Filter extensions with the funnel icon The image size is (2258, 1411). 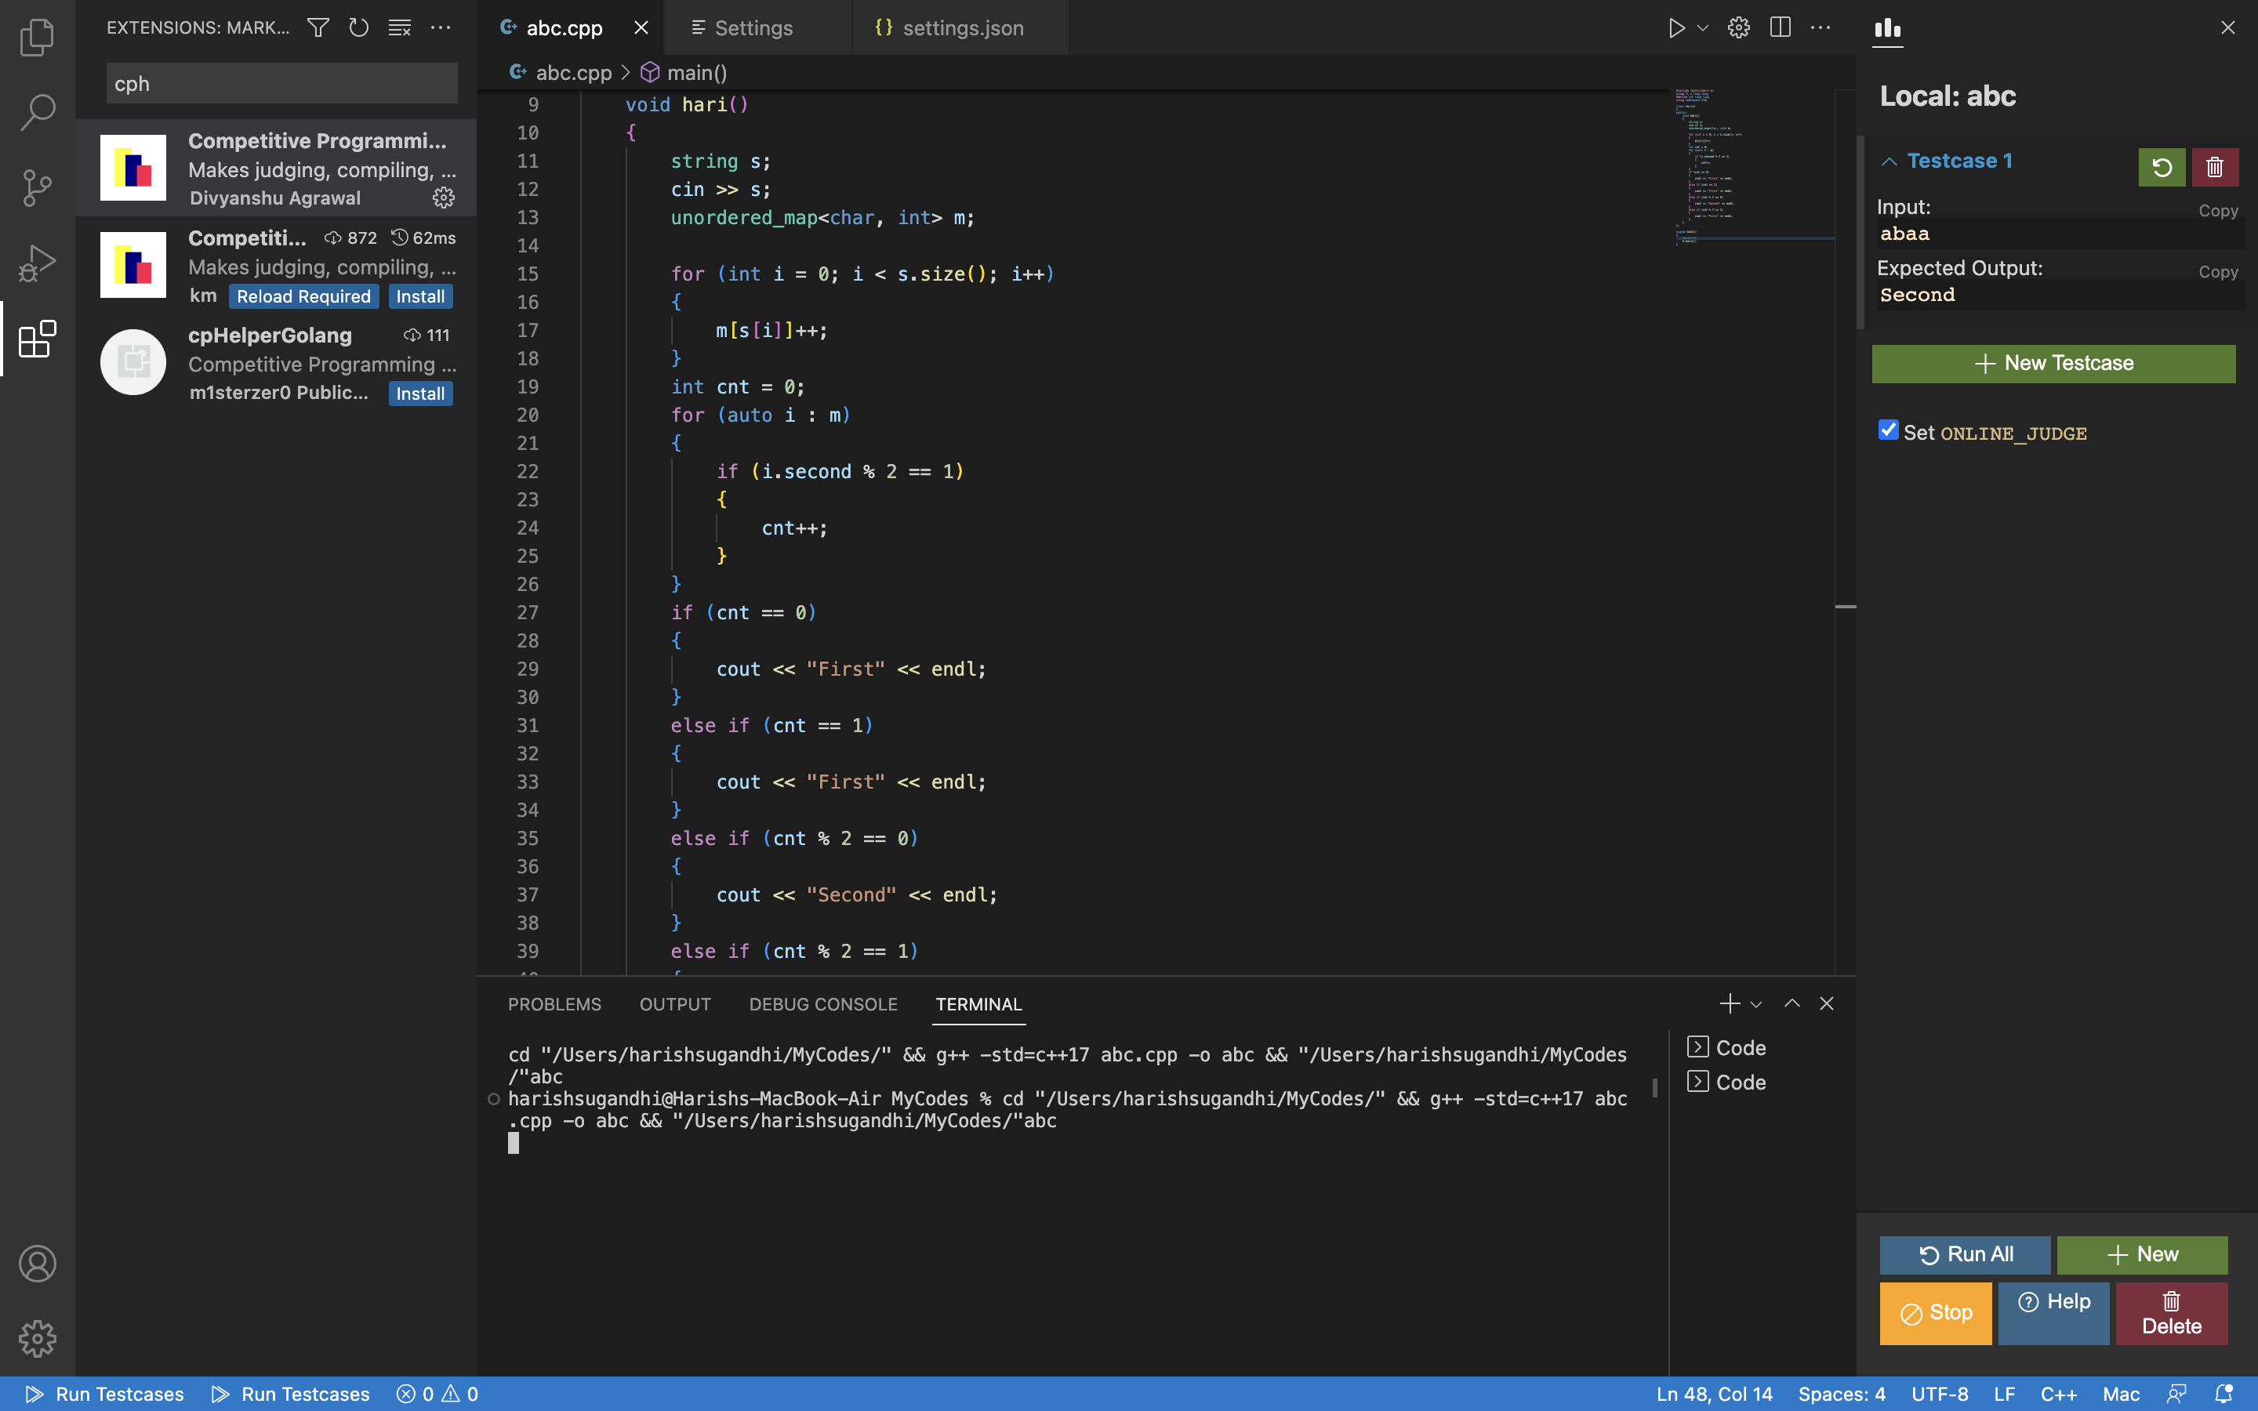(318, 28)
